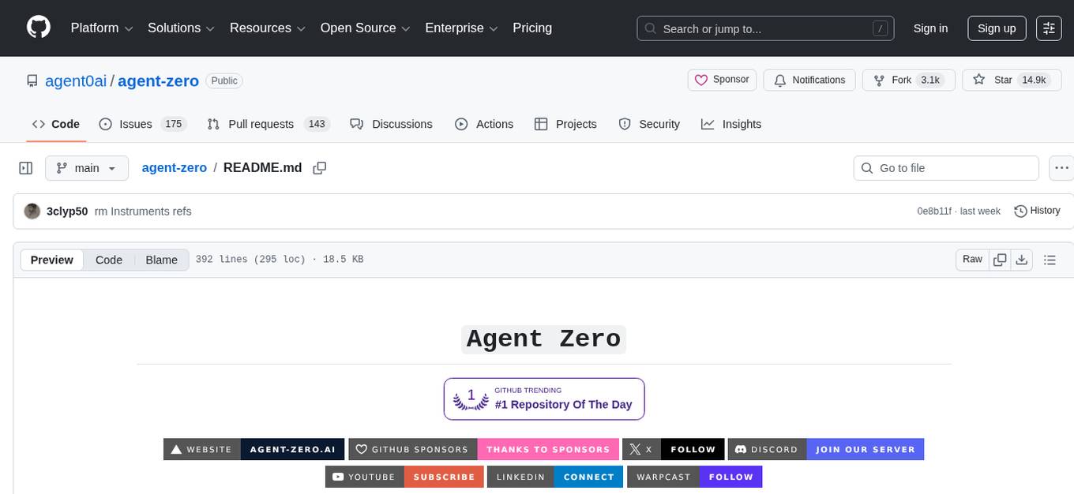This screenshot has width=1074, height=494.
Task: Expand the Open Source menu
Action: (x=364, y=28)
